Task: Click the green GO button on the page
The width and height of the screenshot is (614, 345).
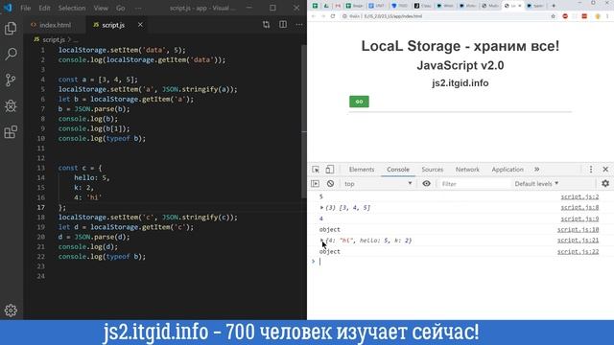Action: [x=359, y=102]
